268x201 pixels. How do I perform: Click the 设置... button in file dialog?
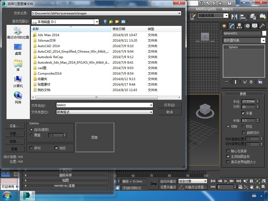(x=15, y=134)
